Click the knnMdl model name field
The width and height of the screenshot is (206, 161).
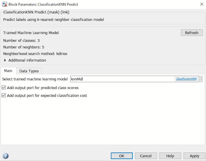(122, 79)
